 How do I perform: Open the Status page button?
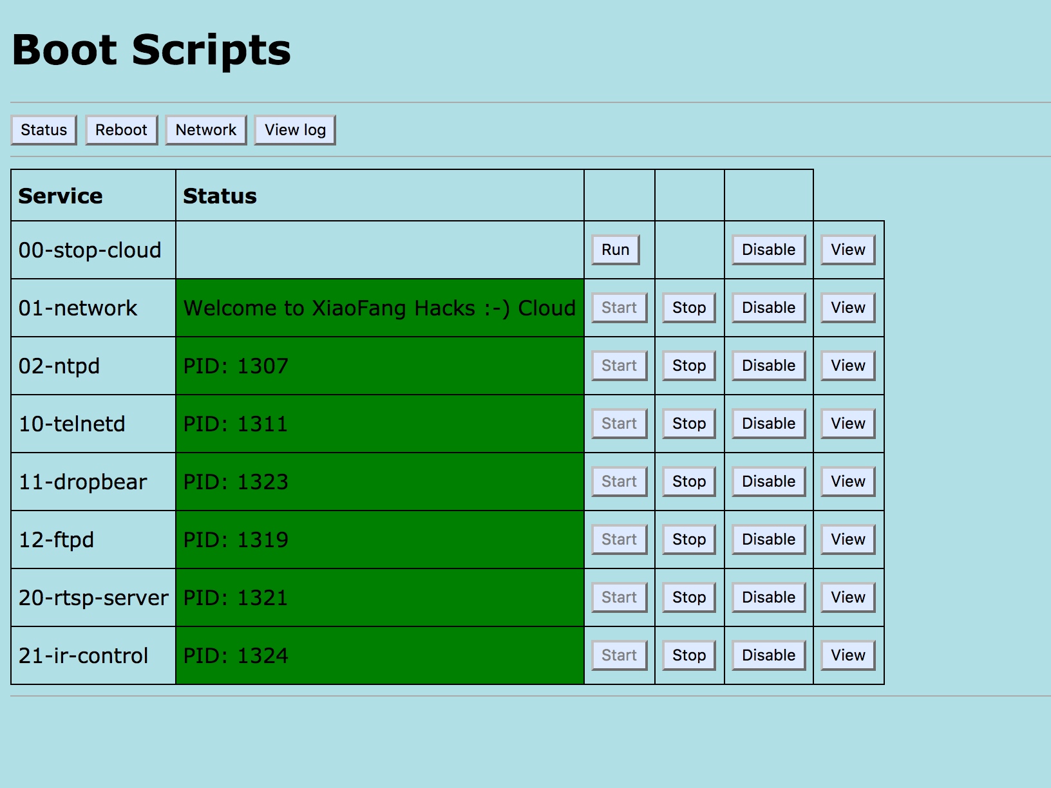(x=44, y=130)
